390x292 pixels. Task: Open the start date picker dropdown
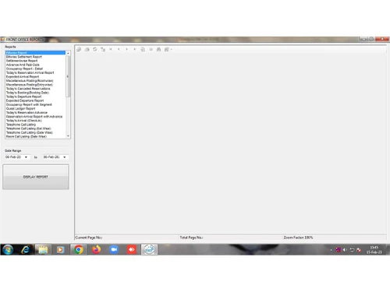(x=26, y=157)
